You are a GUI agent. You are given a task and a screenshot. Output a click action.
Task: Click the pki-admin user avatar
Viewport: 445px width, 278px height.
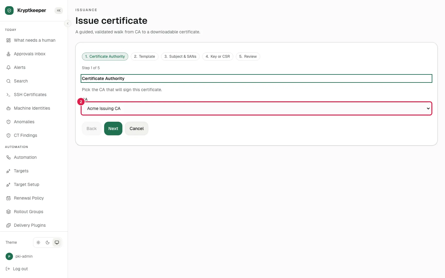pyautogui.click(x=9, y=256)
